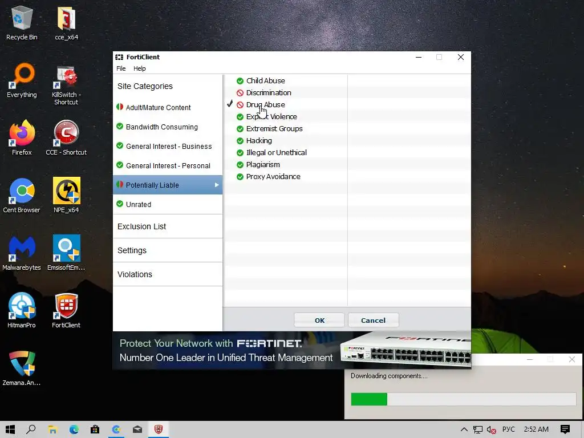Click General Interest - Business status icon

[120, 145]
